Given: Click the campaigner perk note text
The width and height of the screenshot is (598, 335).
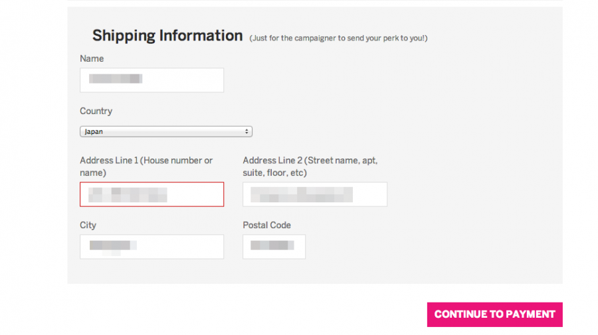Looking at the screenshot, I should click(x=338, y=38).
